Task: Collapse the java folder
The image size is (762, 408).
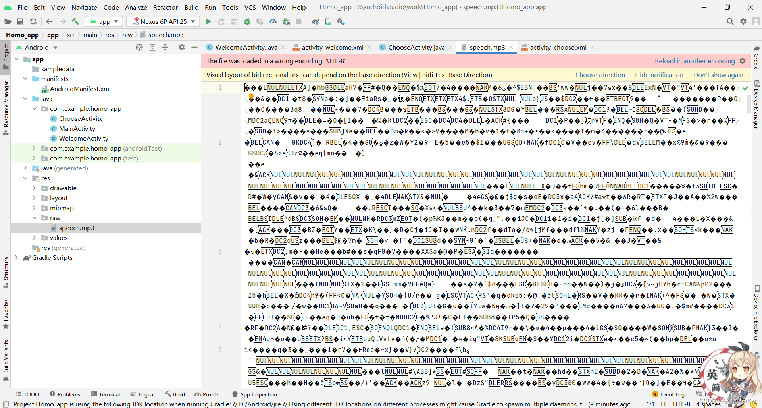Action: tap(25, 99)
